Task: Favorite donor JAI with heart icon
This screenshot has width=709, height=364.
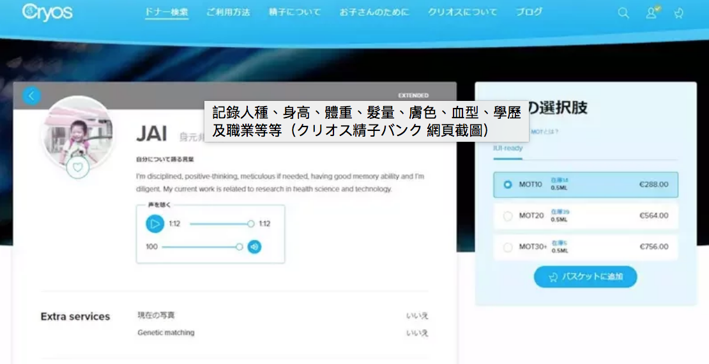Action: pos(78,167)
